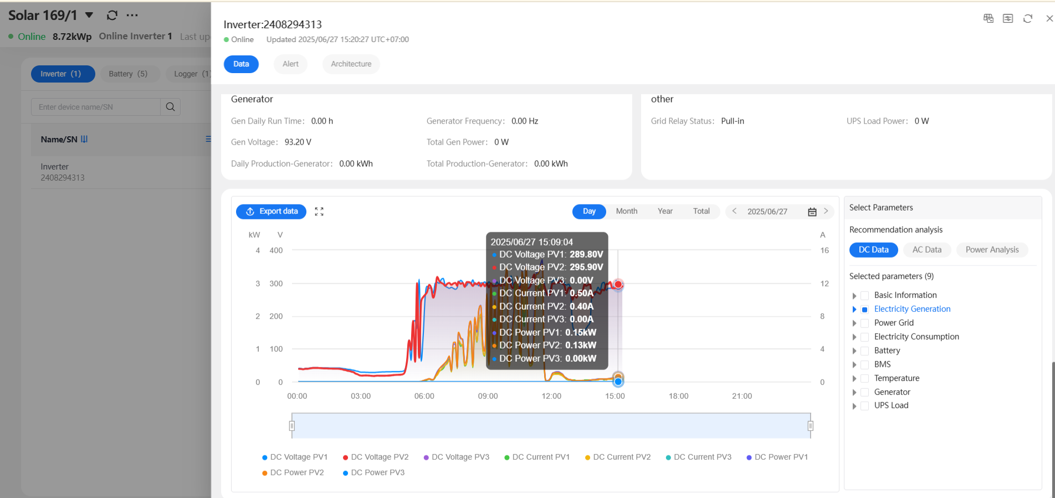
Task: Expand the Power Grid tree node
Action: 854,324
